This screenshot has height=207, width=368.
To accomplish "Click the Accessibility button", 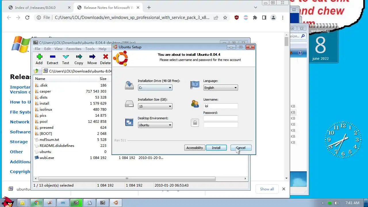I will (195, 148).
